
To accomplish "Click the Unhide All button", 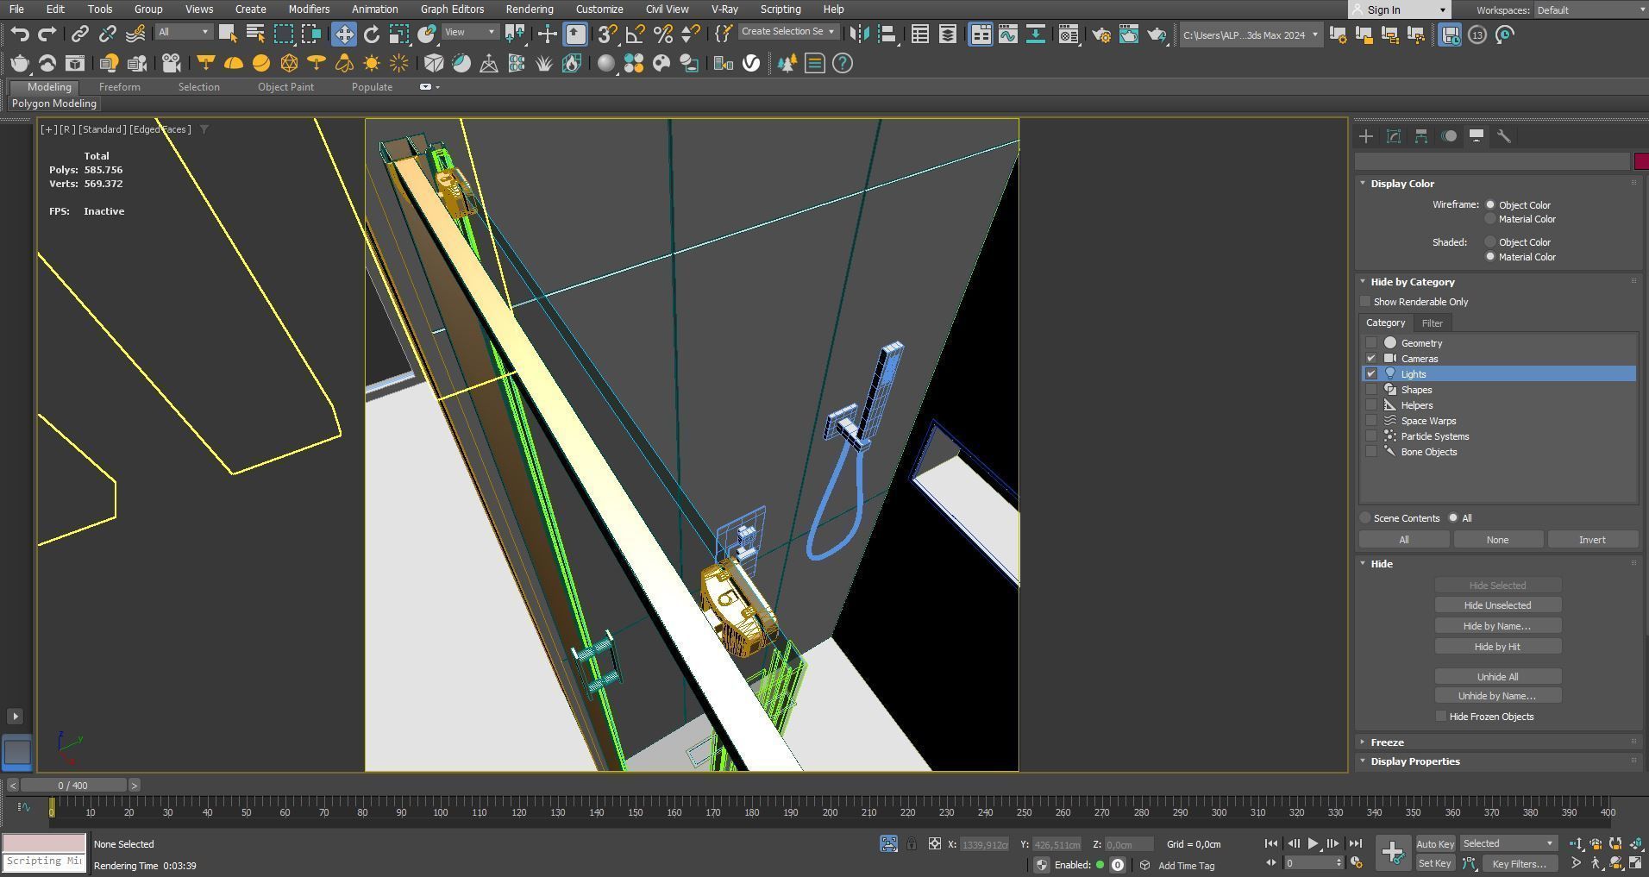I will [1498, 677].
